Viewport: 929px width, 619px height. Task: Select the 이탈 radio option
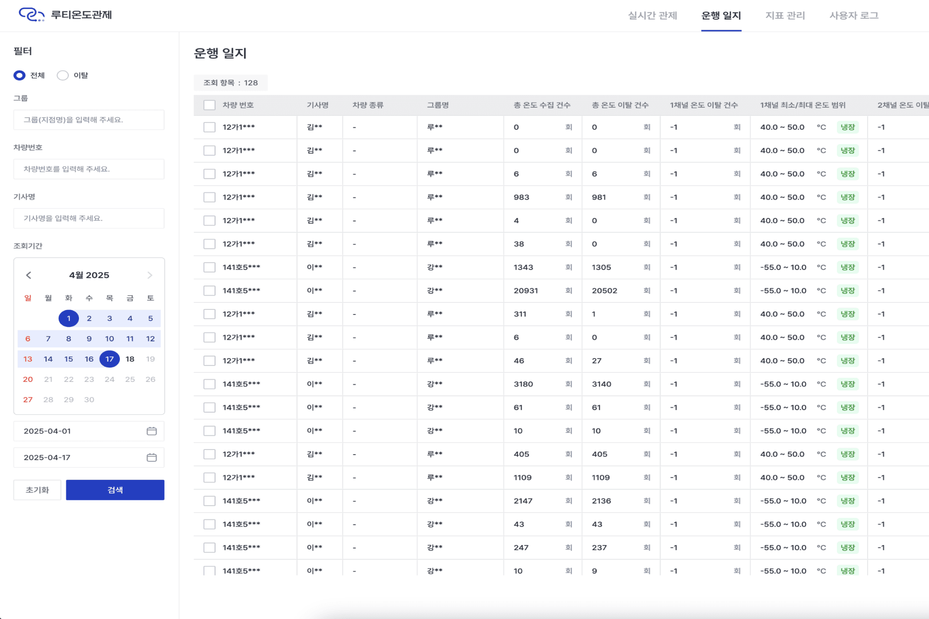pyautogui.click(x=63, y=75)
